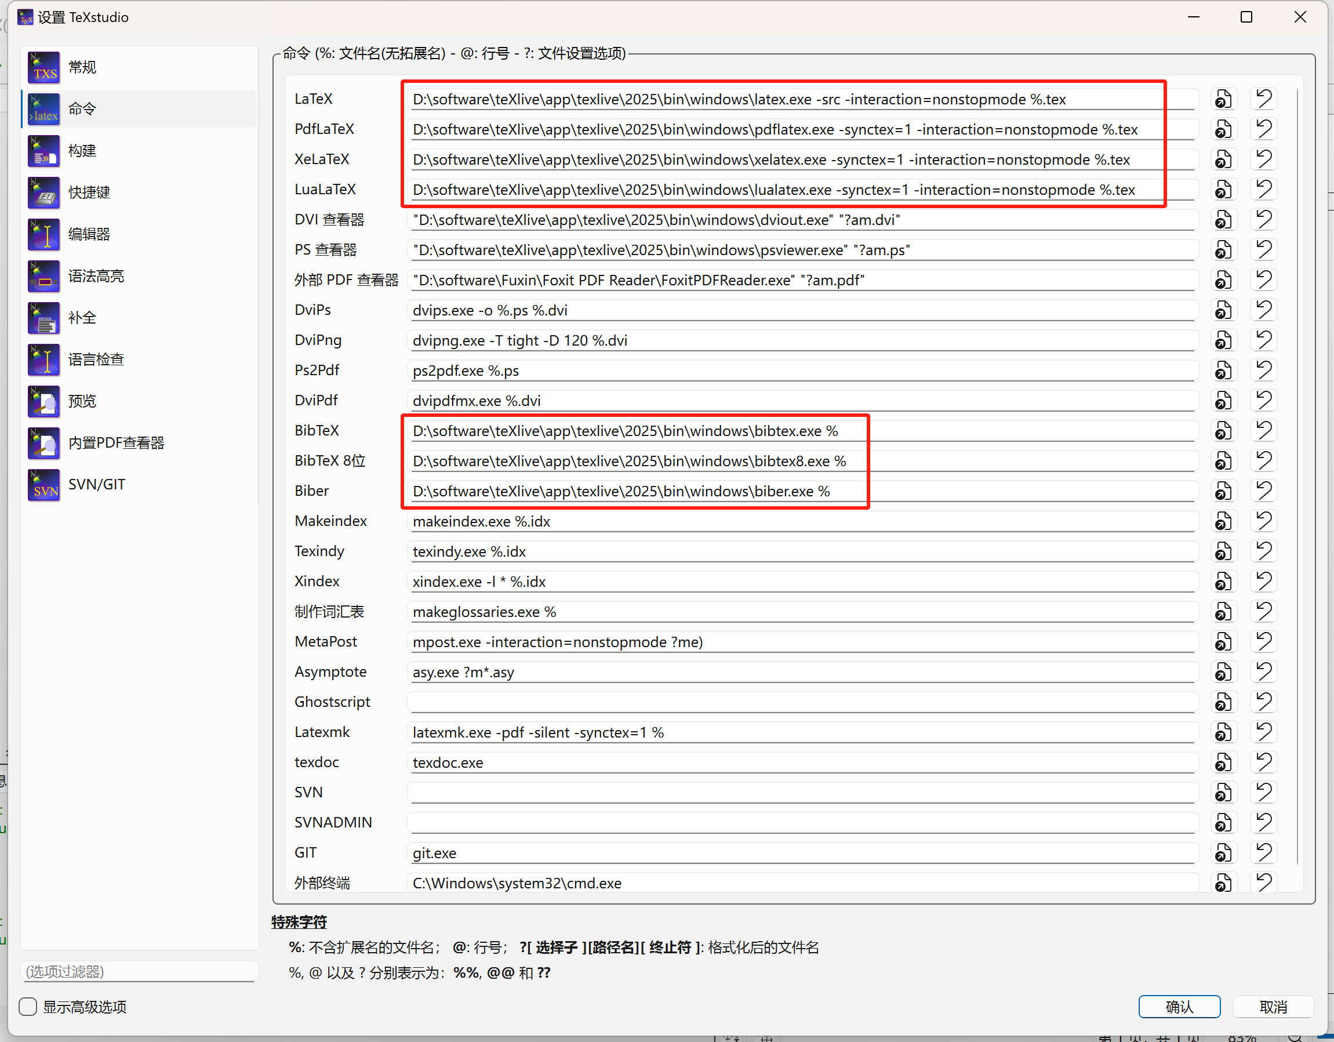Edit the Latexmk command field
The image size is (1334, 1042).
click(x=802, y=732)
